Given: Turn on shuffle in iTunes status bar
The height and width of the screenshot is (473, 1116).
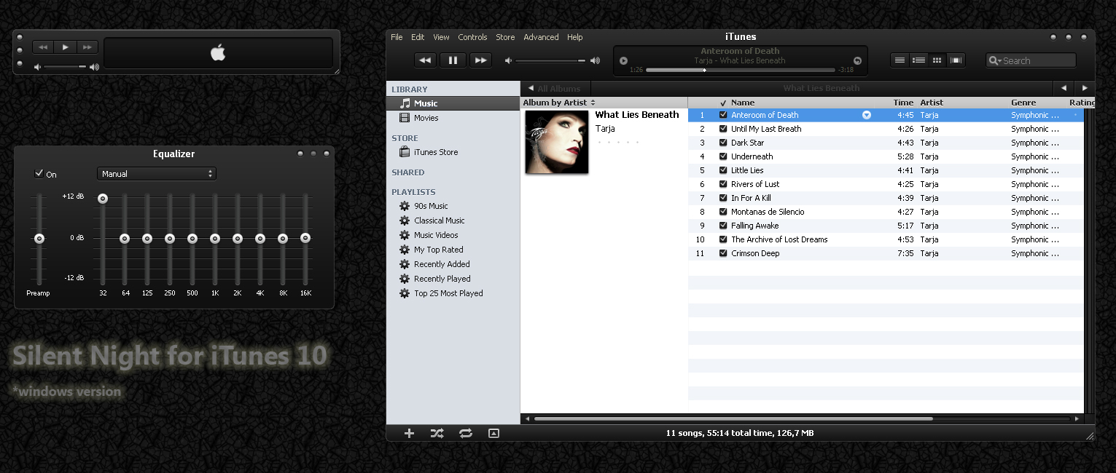Looking at the screenshot, I should (x=437, y=433).
